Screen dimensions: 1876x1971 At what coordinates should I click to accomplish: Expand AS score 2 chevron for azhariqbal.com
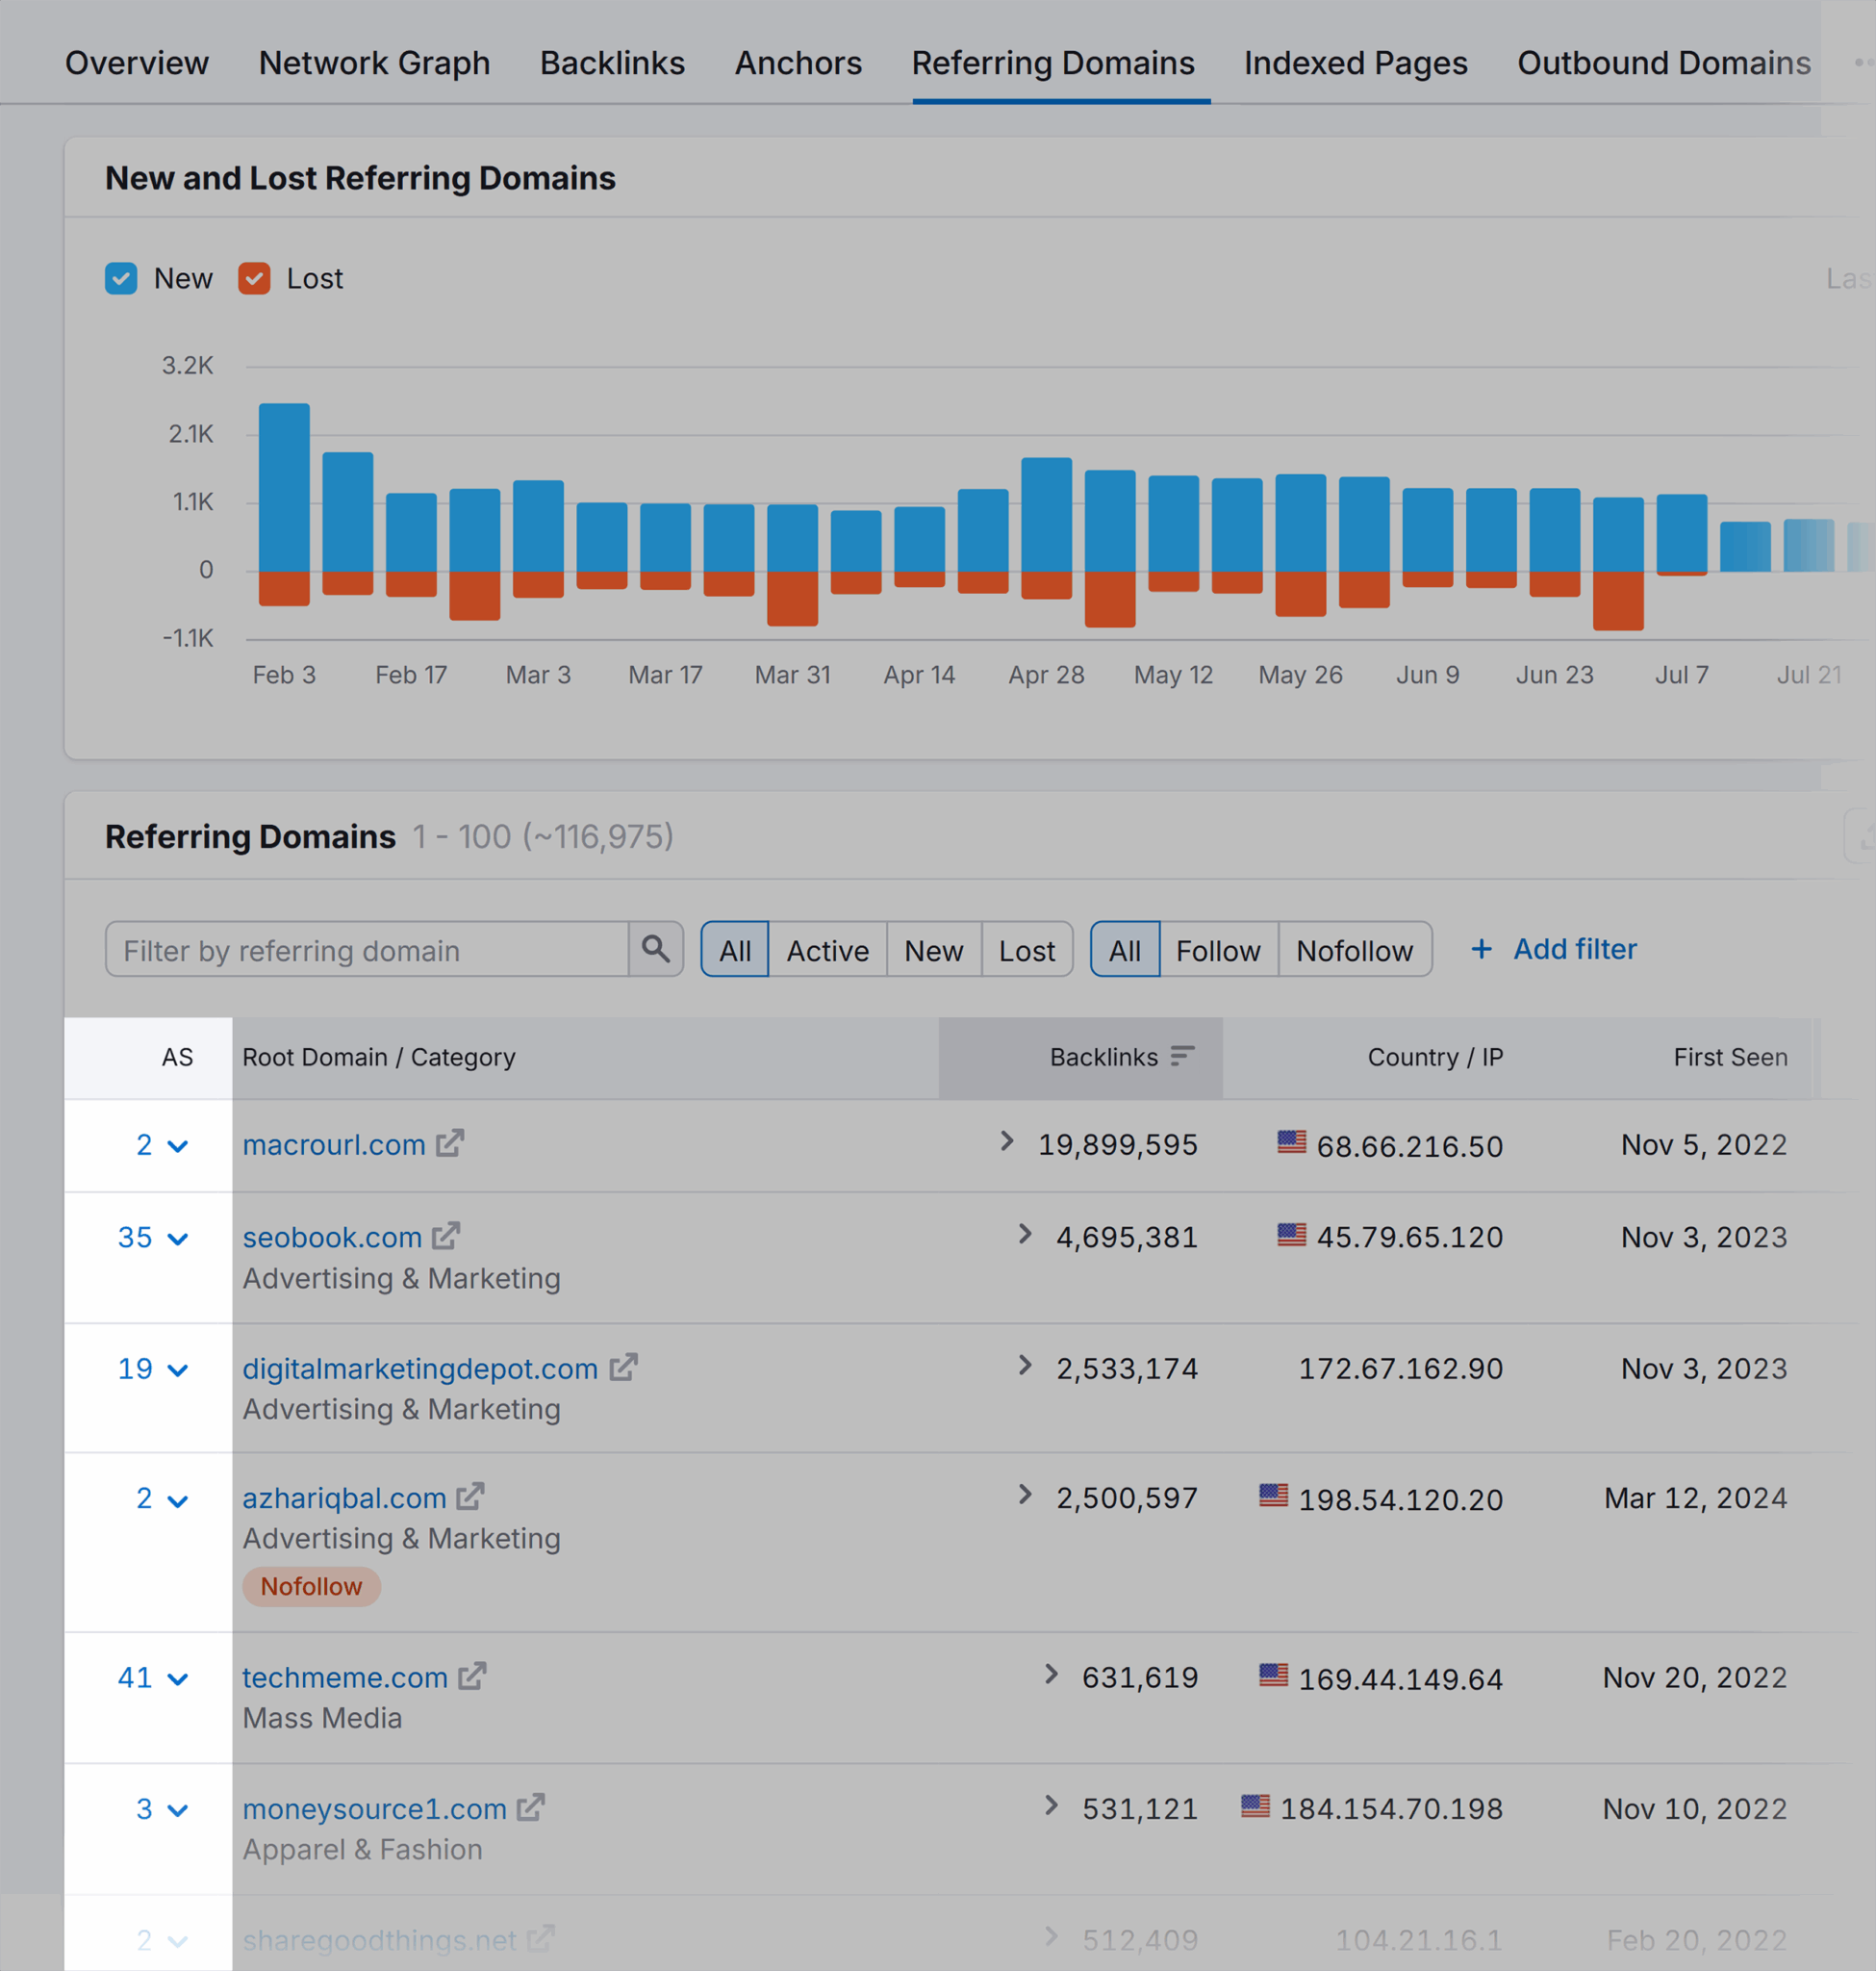pos(178,1500)
